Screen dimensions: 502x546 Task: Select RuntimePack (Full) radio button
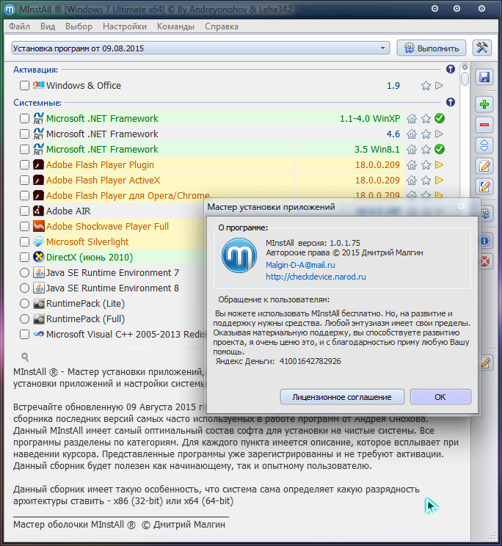point(24,319)
